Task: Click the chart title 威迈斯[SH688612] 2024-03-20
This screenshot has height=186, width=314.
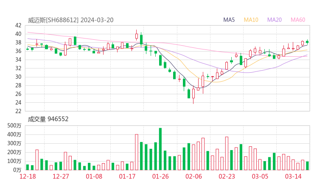Action: 71,20
